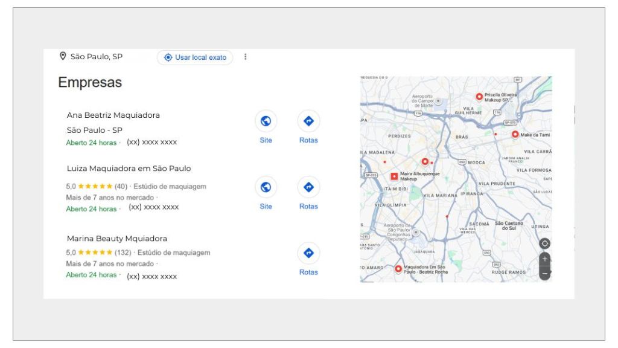Click the (40) review count for Luiza Maquiadora
The image size is (618, 348).
pyautogui.click(x=121, y=186)
